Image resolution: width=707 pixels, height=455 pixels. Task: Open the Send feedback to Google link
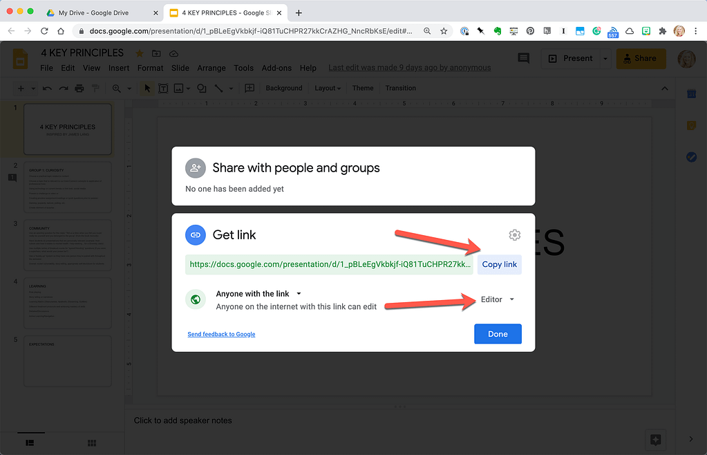(221, 334)
